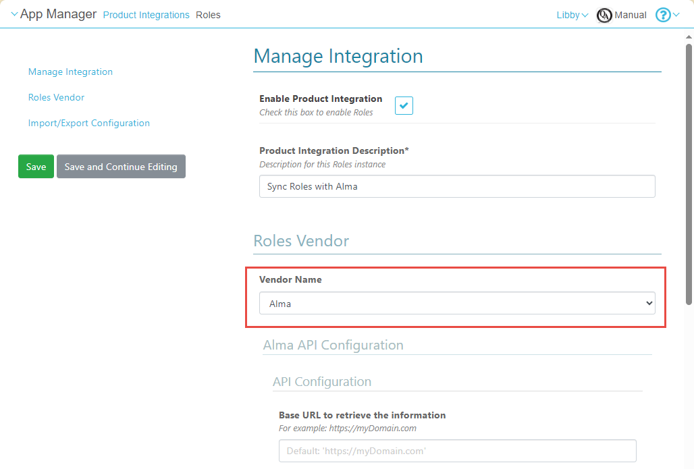Screen dimensions: 694x469
Task: Click the chevron left of App Manager
Action: 14,15
